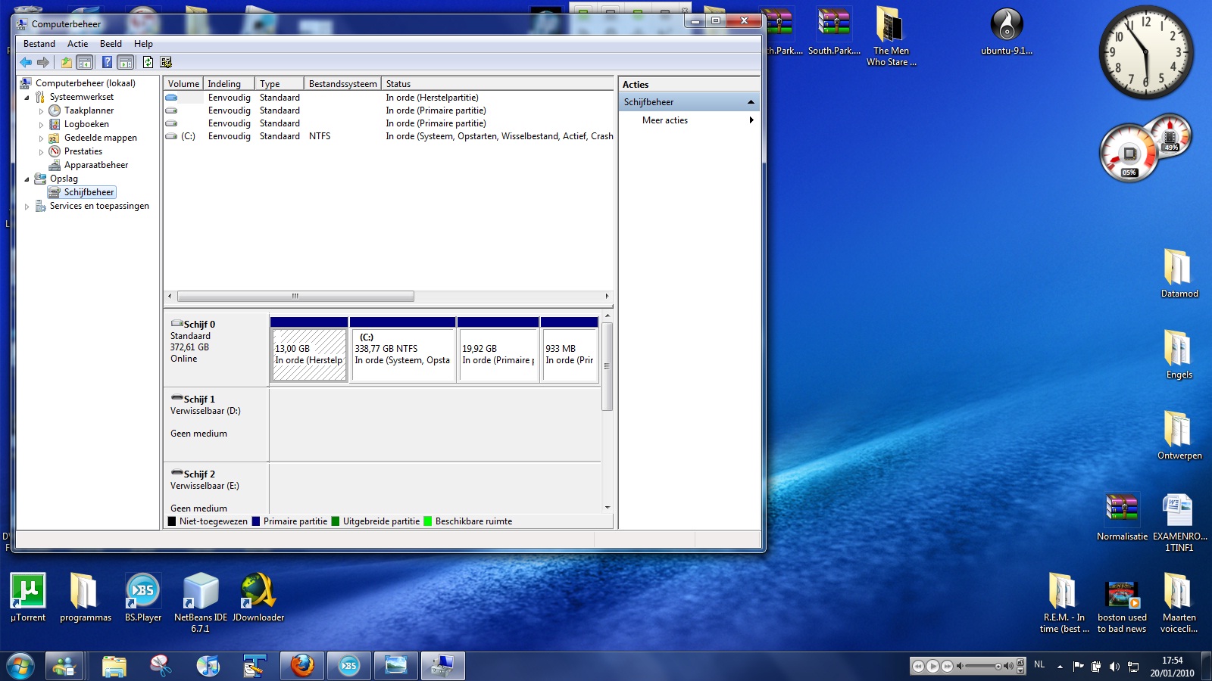Expand Services en toepassingen node
The height and width of the screenshot is (681, 1212).
coord(27,207)
